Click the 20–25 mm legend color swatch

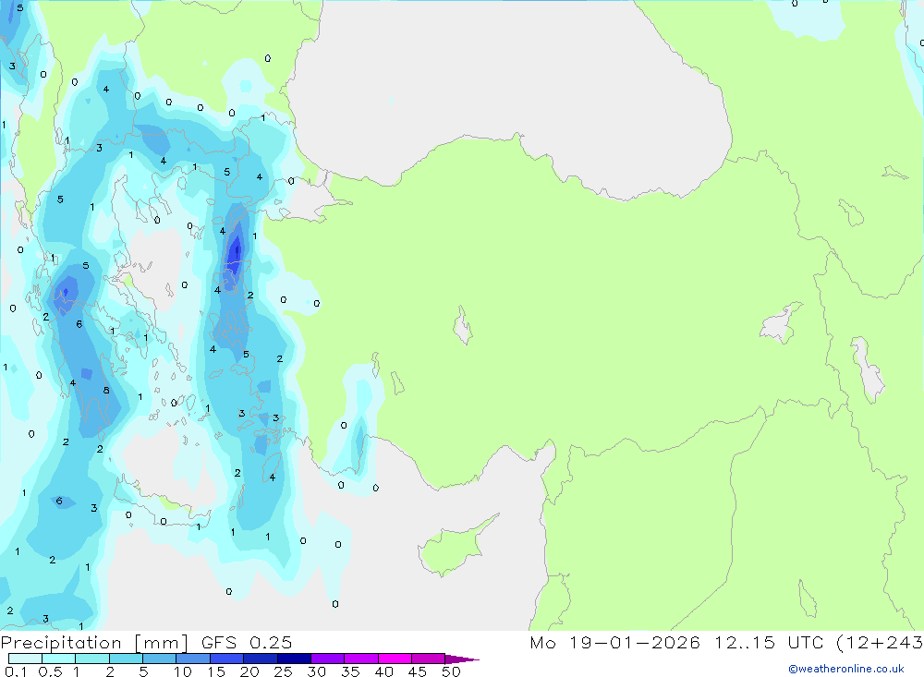pyautogui.click(x=261, y=659)
